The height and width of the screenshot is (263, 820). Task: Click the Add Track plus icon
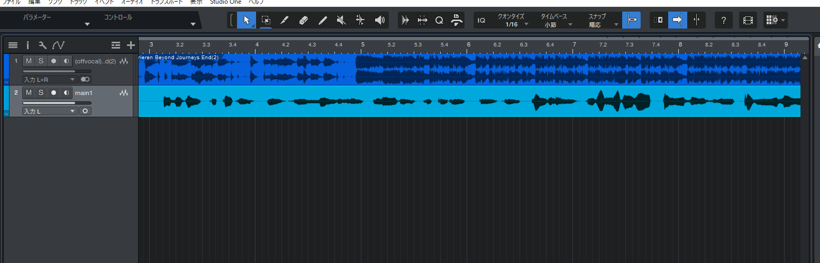click(x=131, y=45)
